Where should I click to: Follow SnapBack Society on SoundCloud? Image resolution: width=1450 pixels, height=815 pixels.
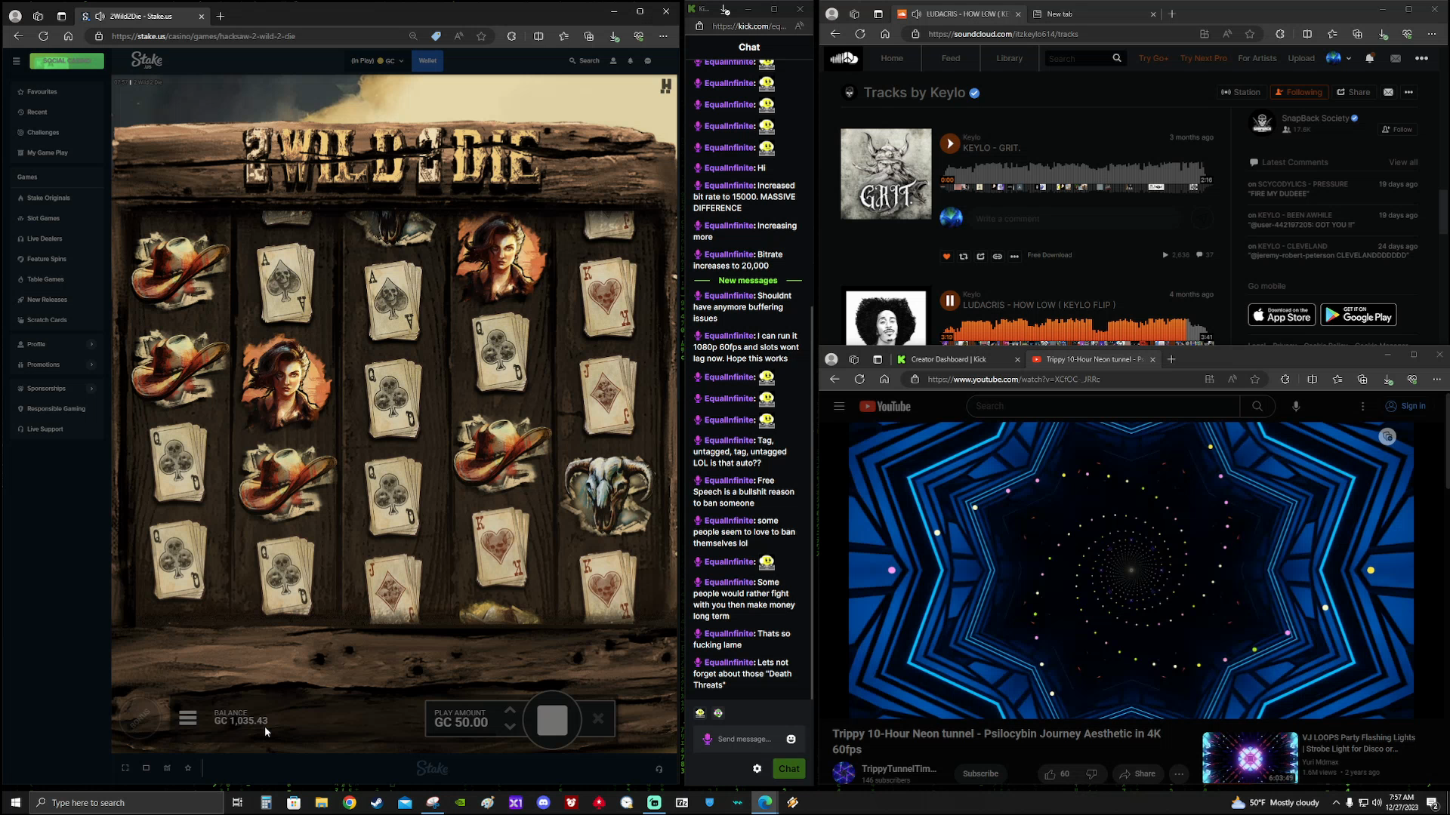pos(1397,130)
